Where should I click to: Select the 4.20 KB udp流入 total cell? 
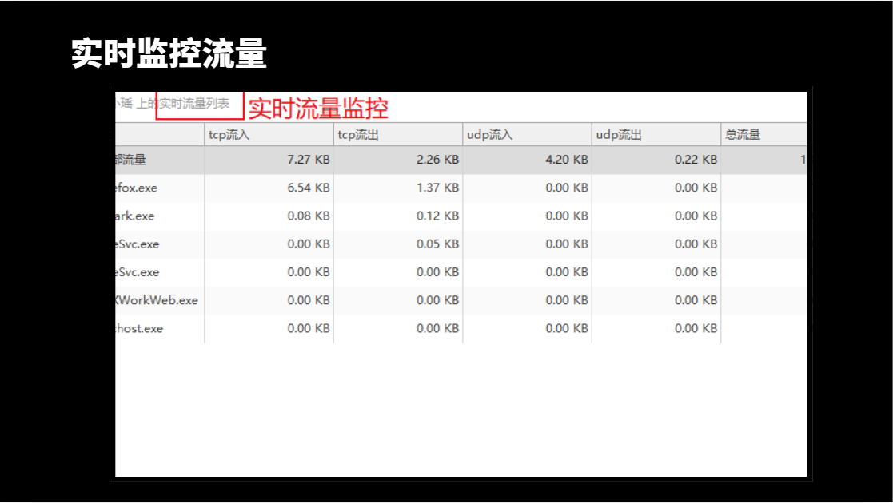click(x=528, y=160)
